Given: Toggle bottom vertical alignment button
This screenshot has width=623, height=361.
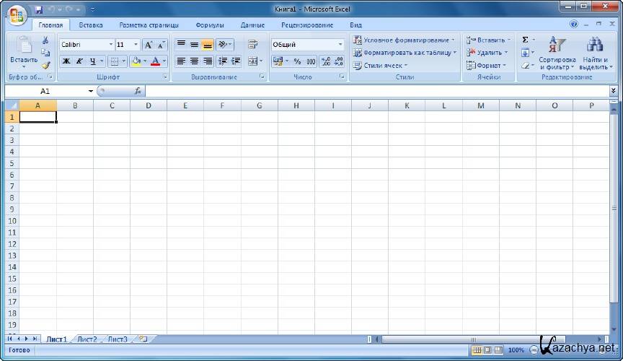Looking at the screenshot, I should pos(208,45).
